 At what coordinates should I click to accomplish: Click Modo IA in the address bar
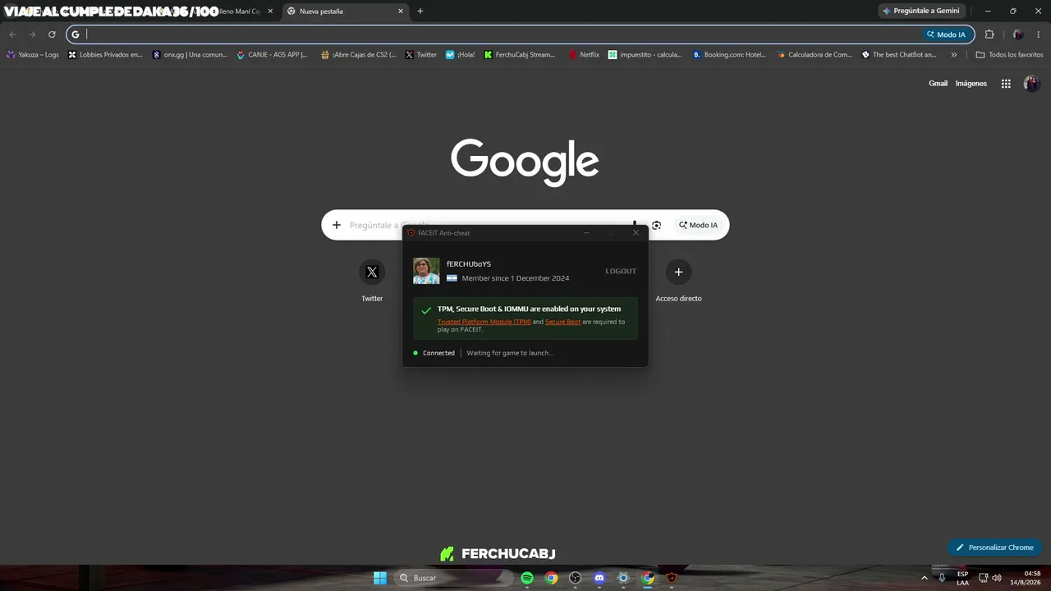[946, 34]
